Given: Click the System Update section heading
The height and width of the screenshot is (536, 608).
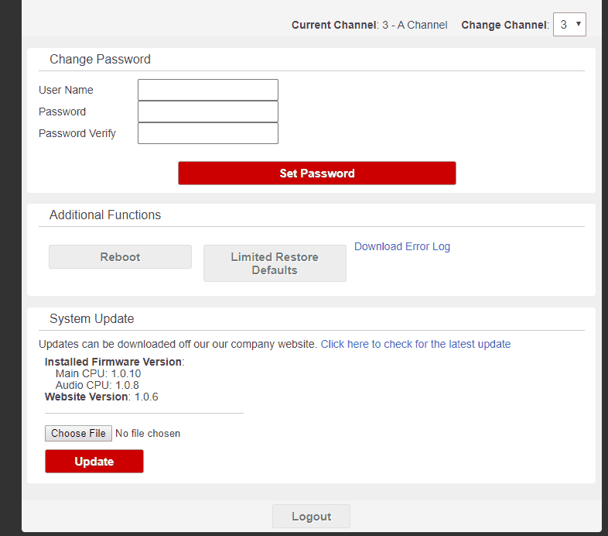Looking at the screenshot, I should click(91, 319).
